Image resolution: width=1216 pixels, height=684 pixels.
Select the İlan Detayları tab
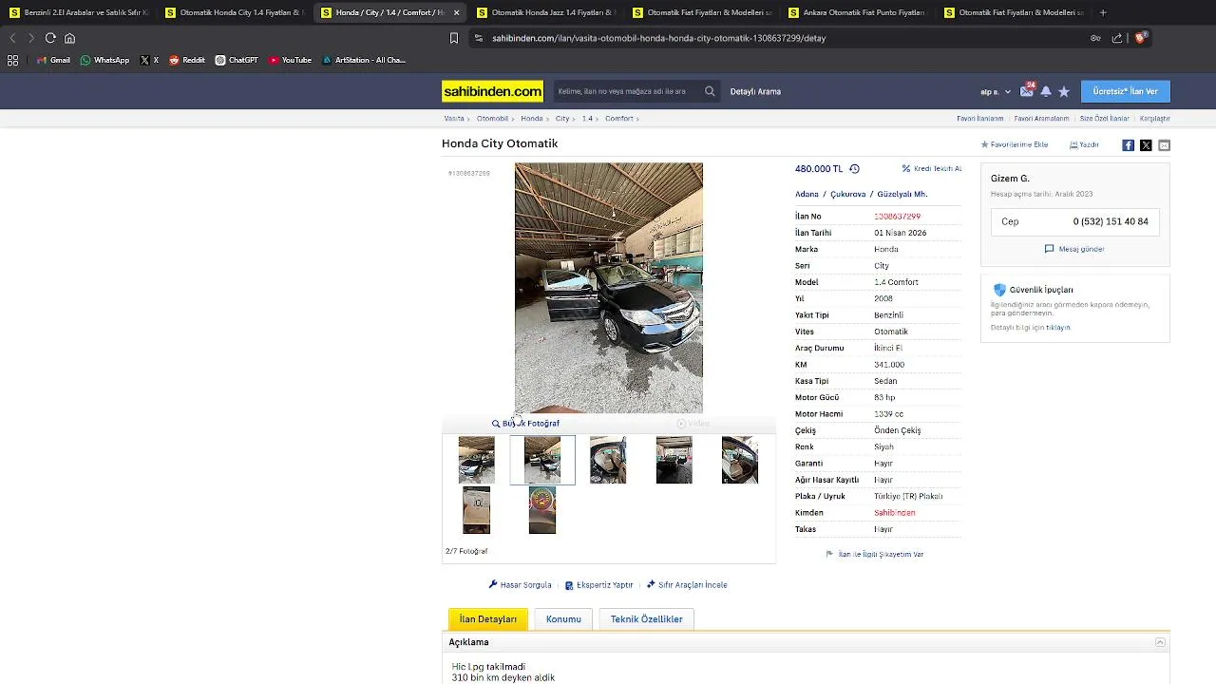[488, 619]
